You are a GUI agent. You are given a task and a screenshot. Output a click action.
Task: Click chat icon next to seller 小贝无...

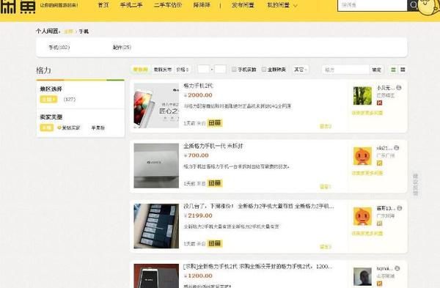click(399, 88)
